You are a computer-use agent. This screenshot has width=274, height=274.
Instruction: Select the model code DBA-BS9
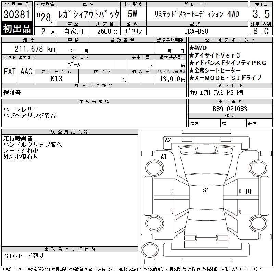(x=196, y=31)
